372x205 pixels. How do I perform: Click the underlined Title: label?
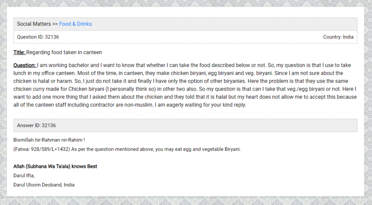pos(19,52)
